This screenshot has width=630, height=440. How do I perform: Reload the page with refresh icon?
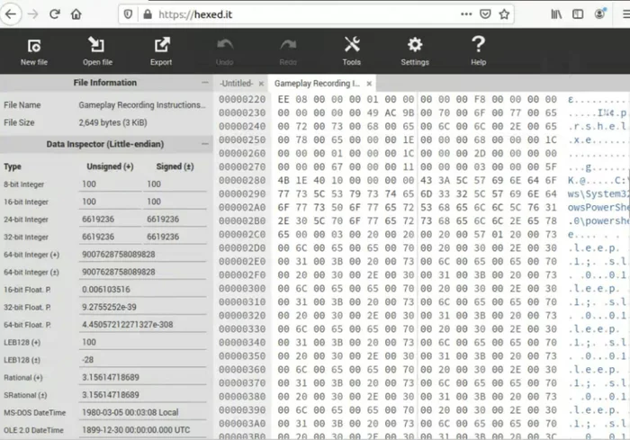coord(55,14)
